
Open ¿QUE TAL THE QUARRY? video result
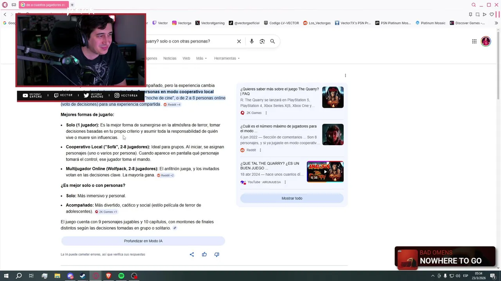coord(270,166)
